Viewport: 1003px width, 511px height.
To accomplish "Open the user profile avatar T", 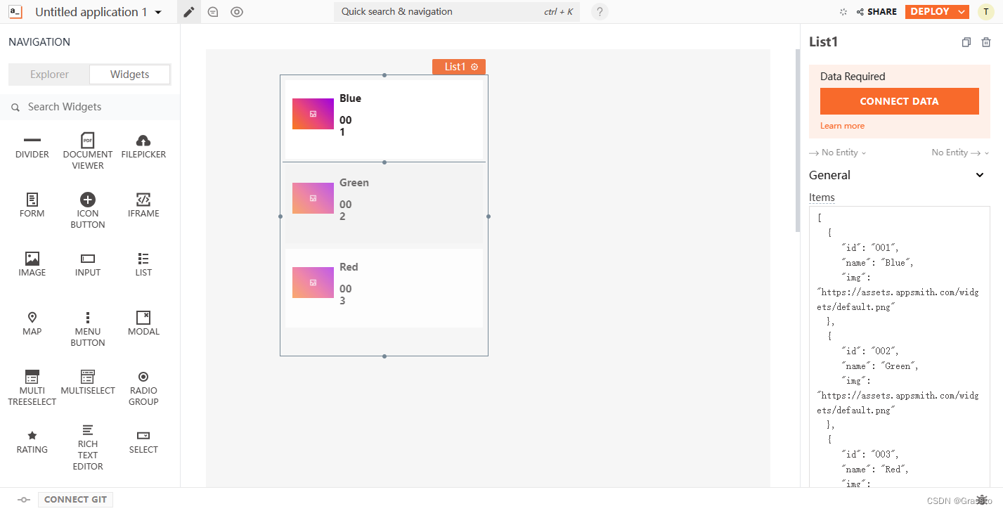I will (x=986, y=12).
